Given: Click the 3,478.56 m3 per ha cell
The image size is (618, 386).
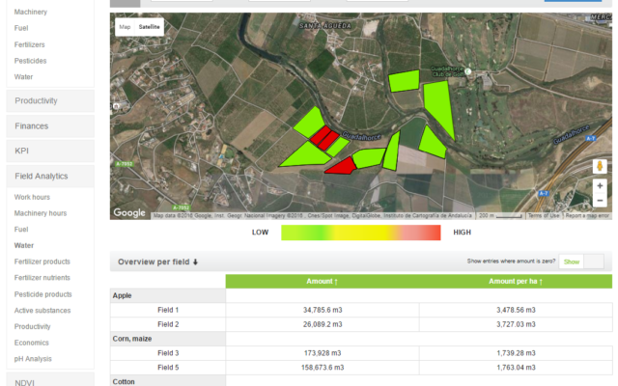Looking at the screenshot, I should coord(516,310).
